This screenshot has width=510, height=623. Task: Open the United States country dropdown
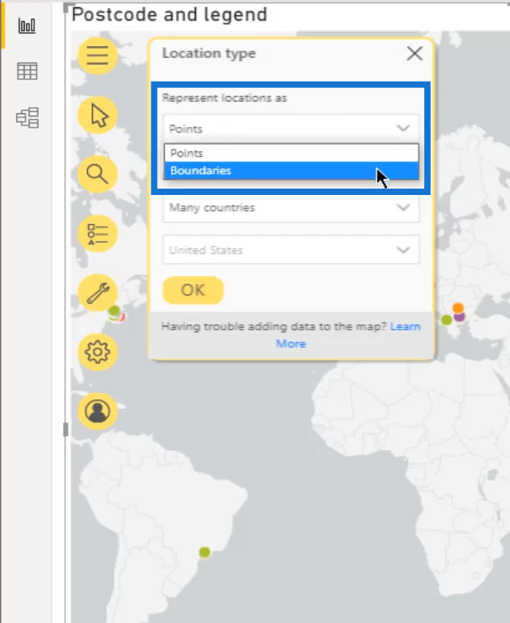[x=290, y=250]
